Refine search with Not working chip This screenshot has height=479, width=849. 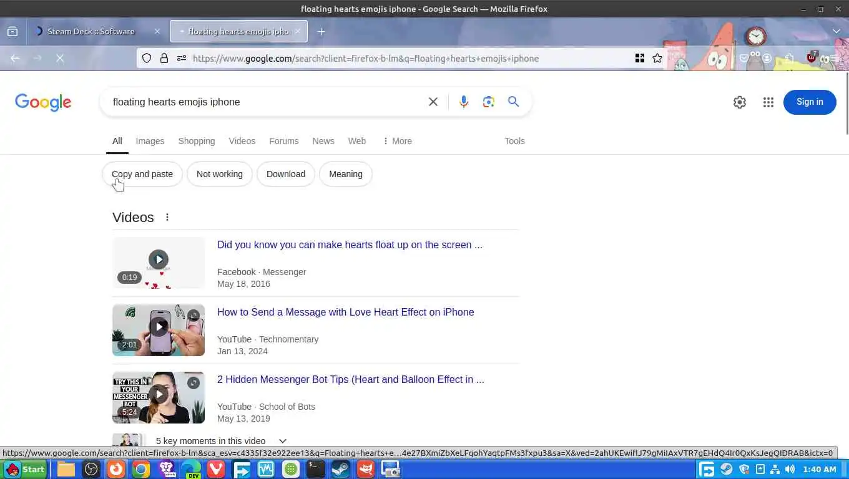[x=220, y=174]
